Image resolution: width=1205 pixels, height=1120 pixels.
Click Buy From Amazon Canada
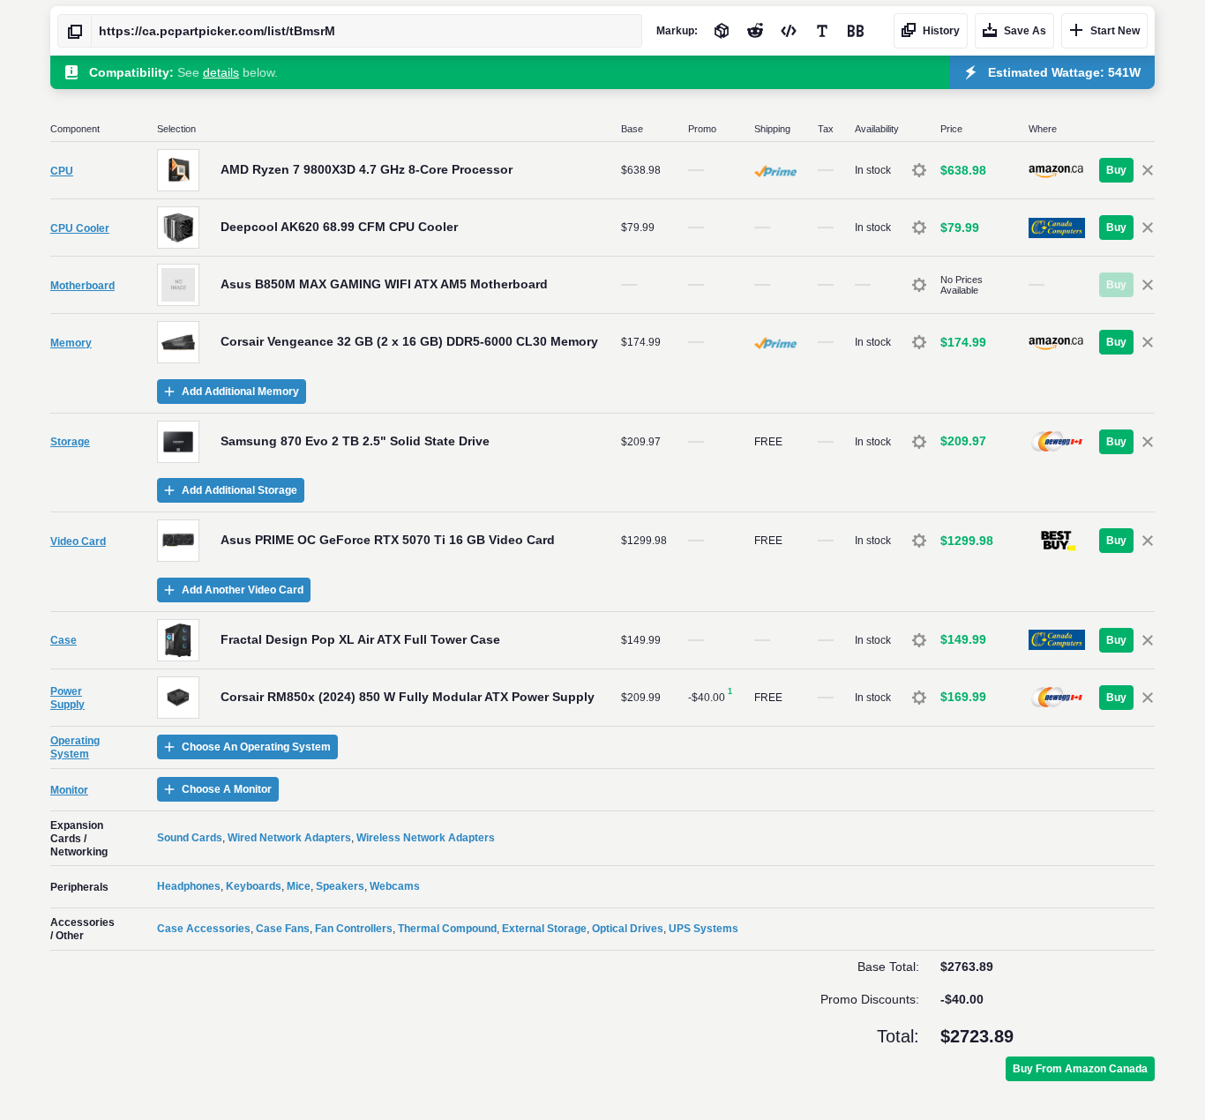pos(1080,1069)
